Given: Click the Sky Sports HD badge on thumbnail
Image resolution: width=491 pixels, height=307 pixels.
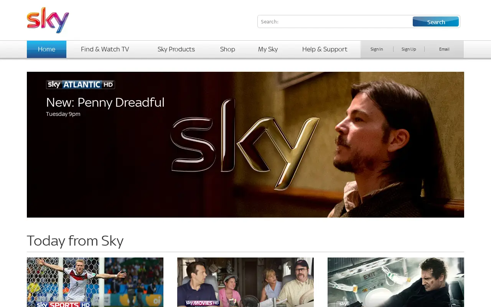Looking at the screenshot, I should [x=63, y=304].
